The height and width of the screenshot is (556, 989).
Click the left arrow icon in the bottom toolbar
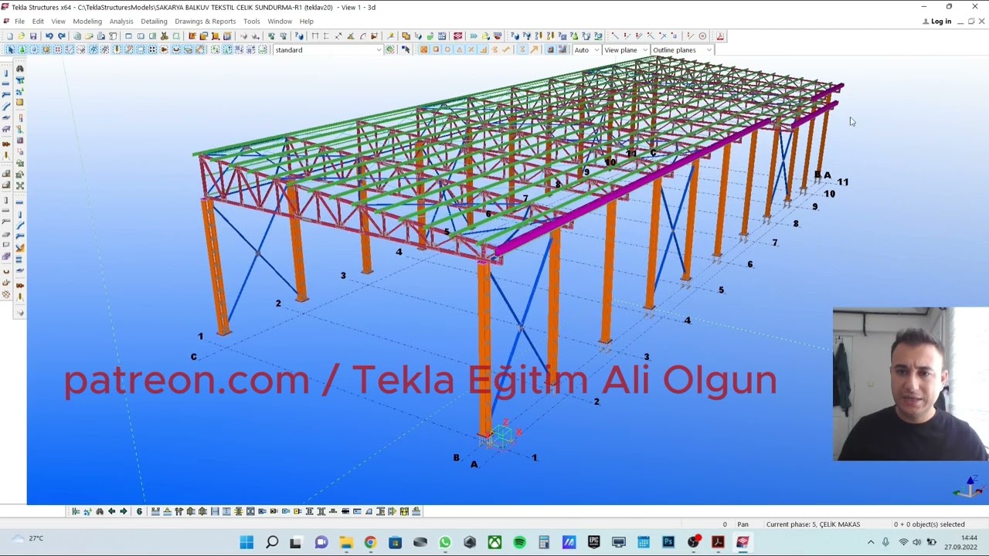click(111, 510)
